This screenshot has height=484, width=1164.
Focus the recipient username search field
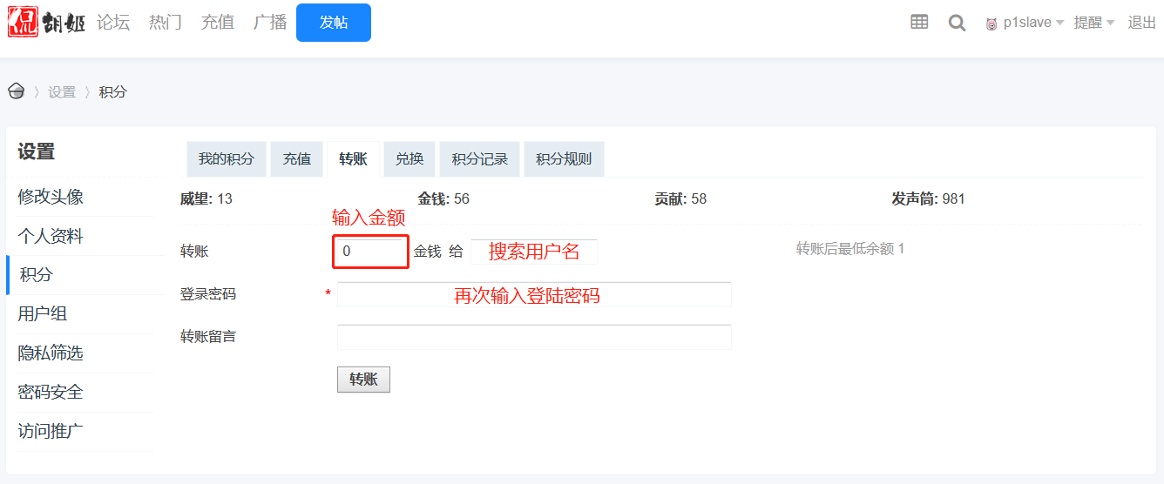pyautogui.click(x=534, y=252)
